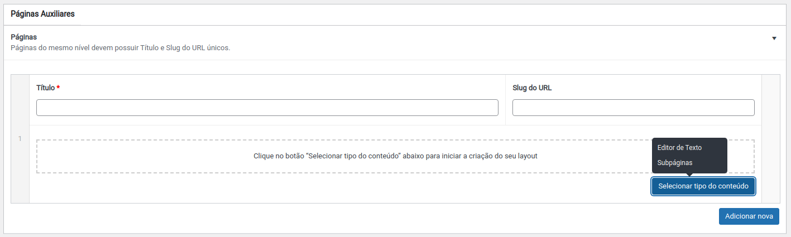The image size is (791, 237).
Task: Collapse the Páginas section arrow
Action: [x=774, y=38]
